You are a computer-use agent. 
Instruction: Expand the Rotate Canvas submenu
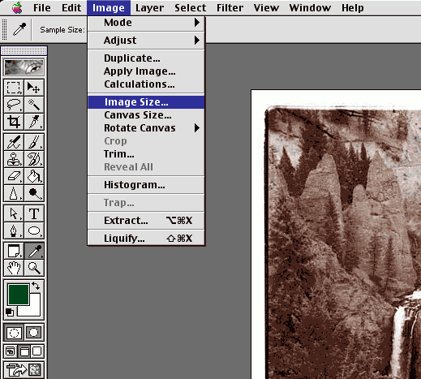146,128
